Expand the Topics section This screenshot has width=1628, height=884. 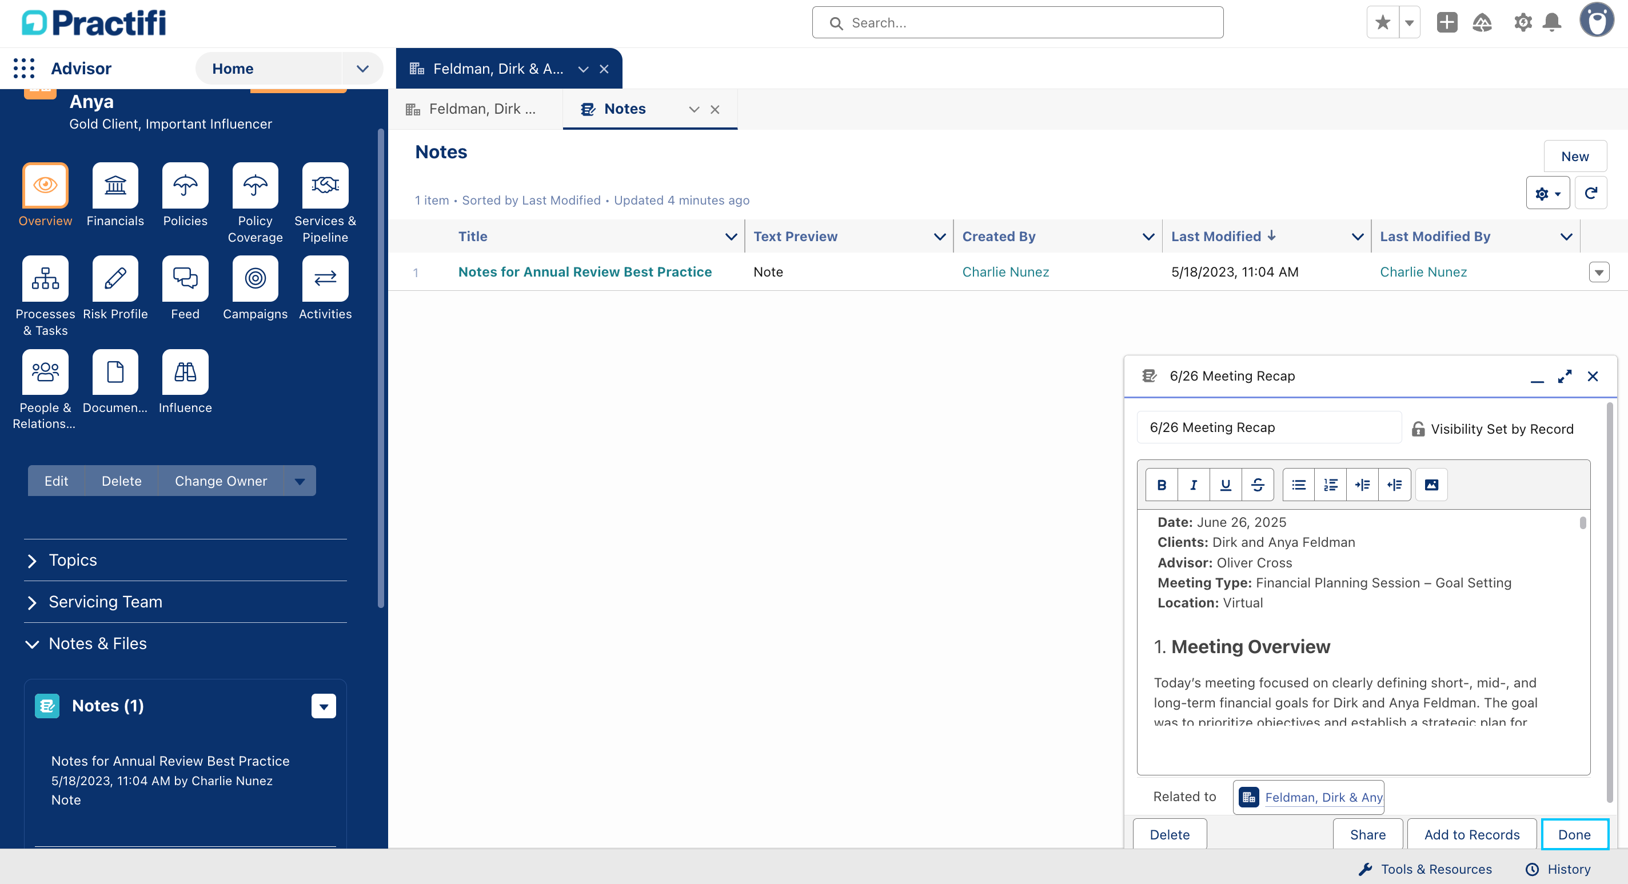click(185, 560)
